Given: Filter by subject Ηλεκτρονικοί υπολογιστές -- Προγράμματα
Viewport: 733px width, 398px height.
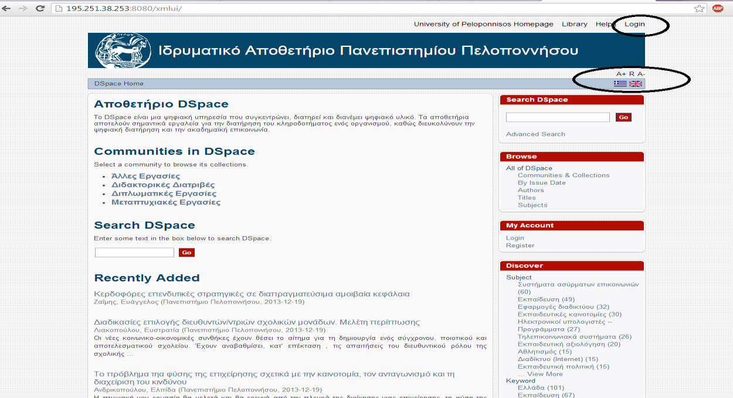Looking at the screenshot, I should coord(565,325).
